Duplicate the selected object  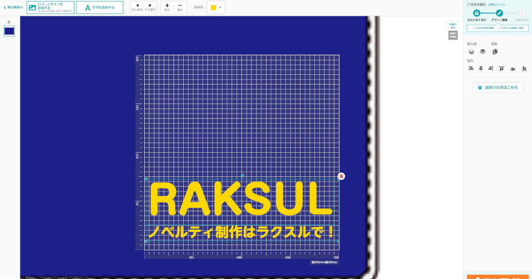click(495, 51)
